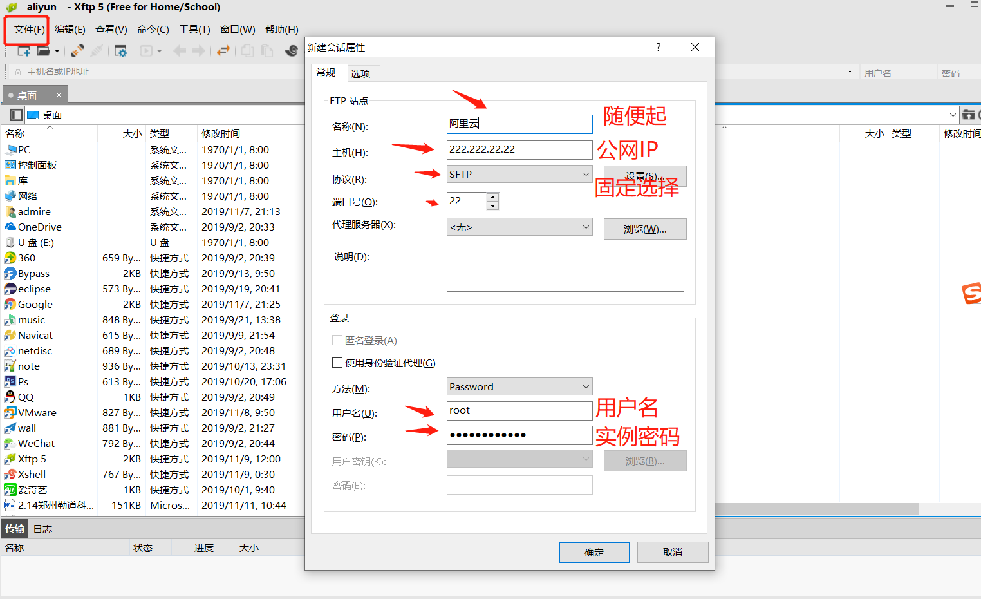Toggle the 使用身份验证代理(G) checkbox
Viewport: 981px width, 599px height.
pos(337,363)
